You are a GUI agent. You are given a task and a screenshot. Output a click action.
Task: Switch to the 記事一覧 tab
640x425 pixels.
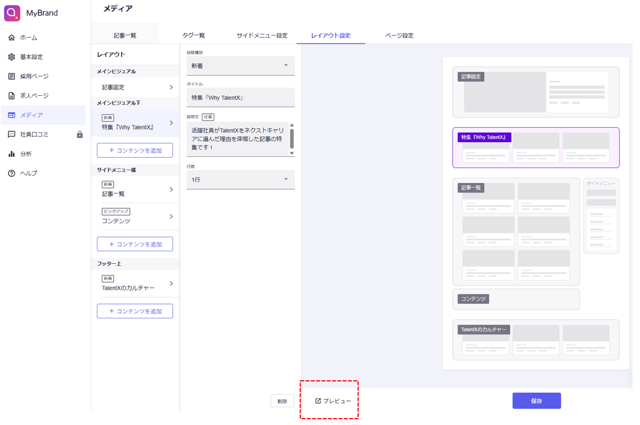click(125, 36)
